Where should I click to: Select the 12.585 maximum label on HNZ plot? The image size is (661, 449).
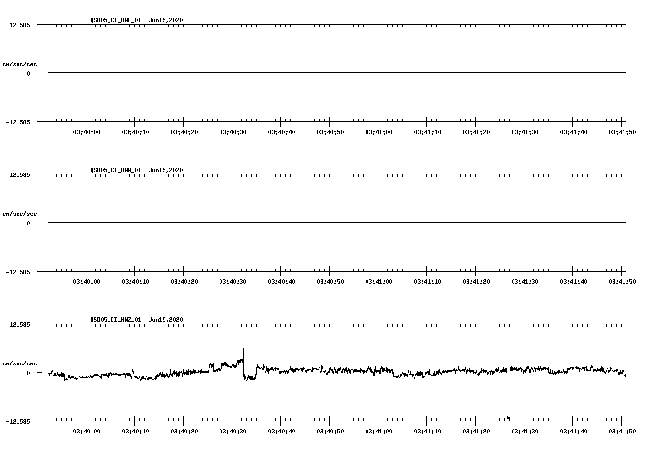pos(19,324)
